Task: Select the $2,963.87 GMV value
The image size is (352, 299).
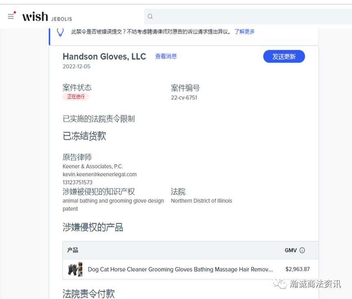Action: pyautogui.click(x=297, y=269)
